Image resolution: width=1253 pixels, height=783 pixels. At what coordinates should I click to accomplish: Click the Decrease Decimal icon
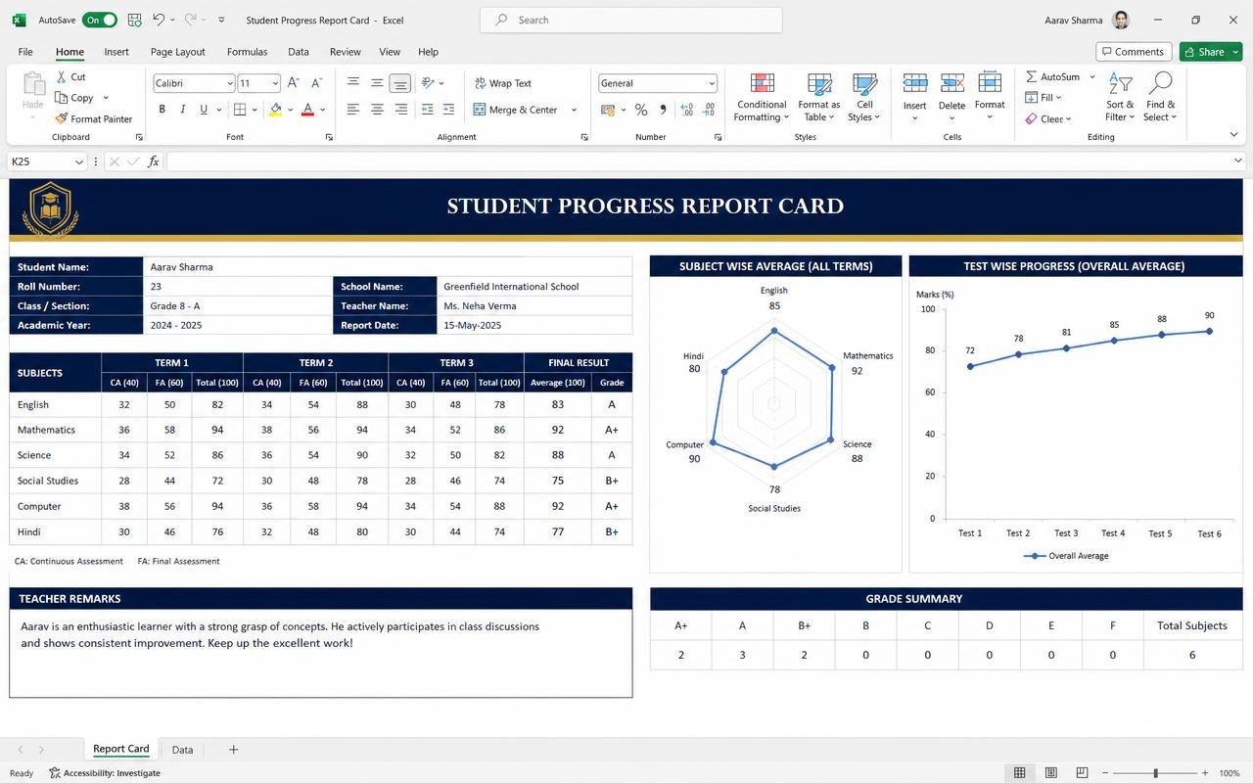pyautogui.click(x=710, y=110)
